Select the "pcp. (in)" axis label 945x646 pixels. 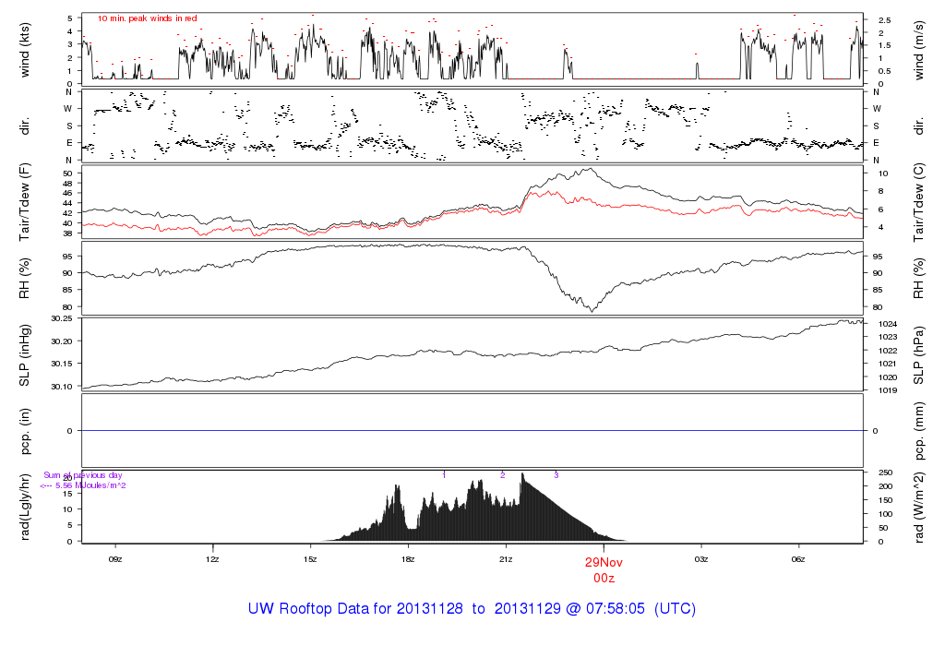pos(25,430)
